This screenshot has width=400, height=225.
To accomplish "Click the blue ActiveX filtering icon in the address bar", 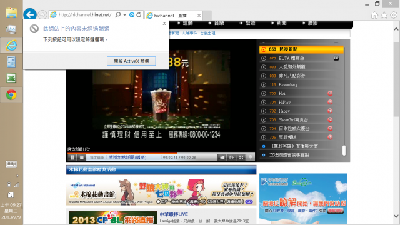I will pyautogui.click(x=132, y=15).
